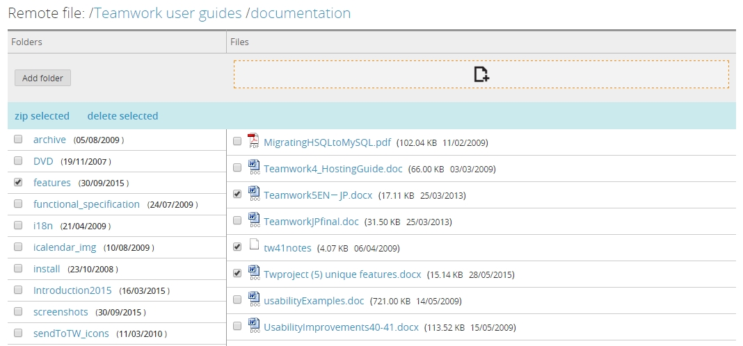
Task: Deselect the tw41notes file checkbox
Action: (237, 247)
